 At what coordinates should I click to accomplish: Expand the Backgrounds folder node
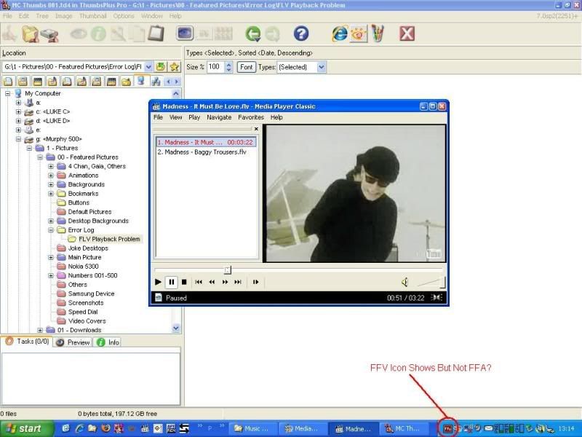51,185
